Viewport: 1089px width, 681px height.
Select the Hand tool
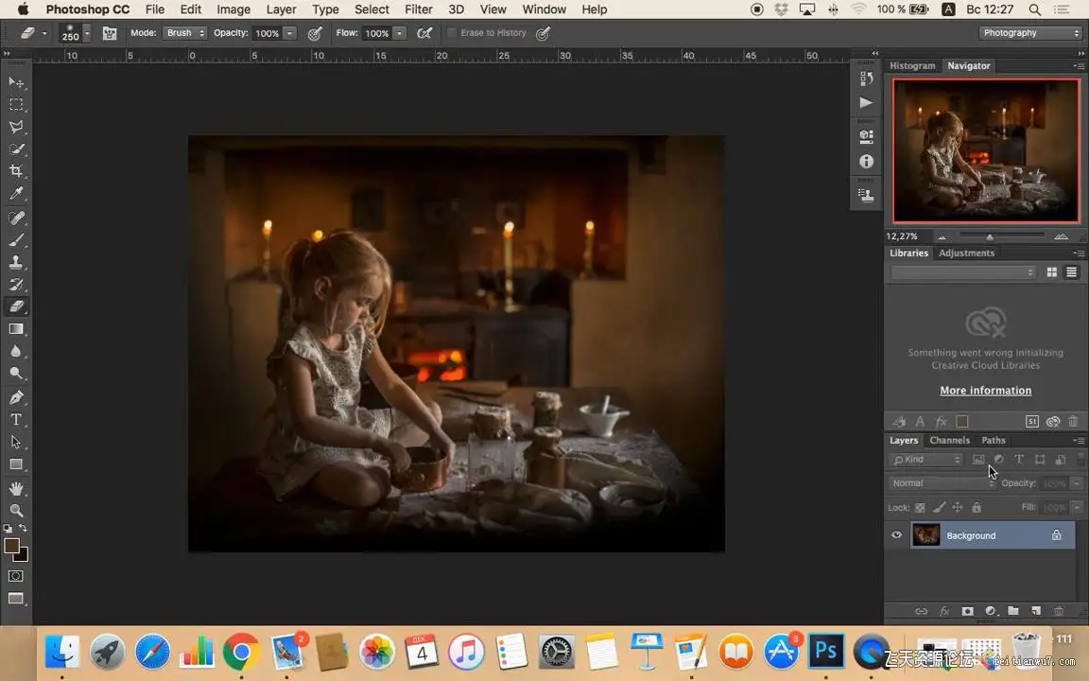16,488
